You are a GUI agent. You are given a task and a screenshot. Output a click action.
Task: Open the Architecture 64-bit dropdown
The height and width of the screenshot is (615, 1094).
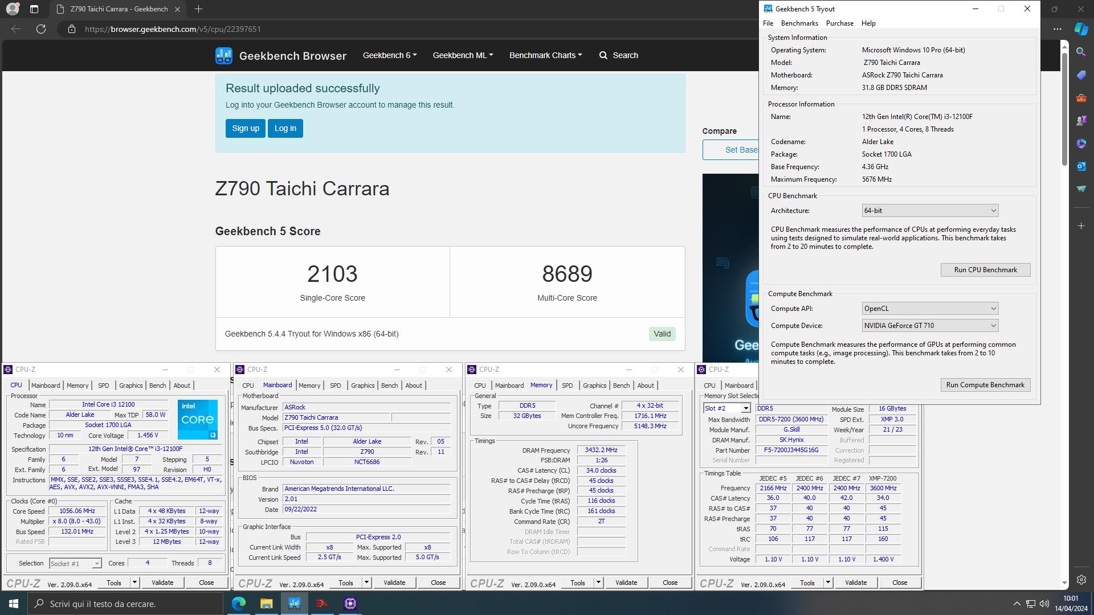tap(930, 211)
